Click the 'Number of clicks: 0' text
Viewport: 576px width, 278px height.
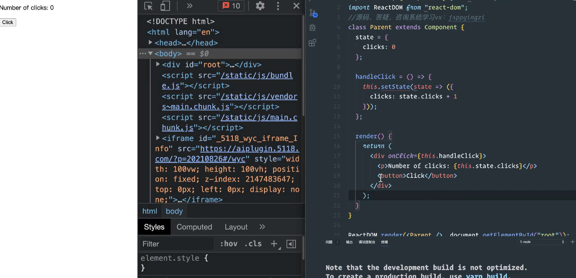pyautogui.click(x=27, y=8)
